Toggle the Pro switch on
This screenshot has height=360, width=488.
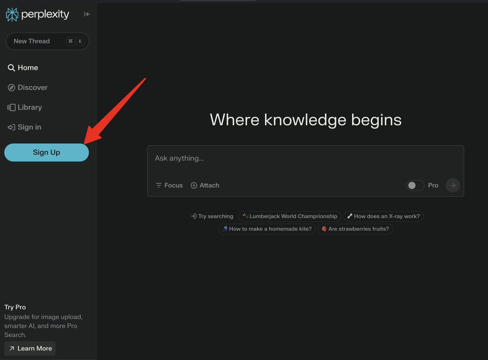coord(415,185)
